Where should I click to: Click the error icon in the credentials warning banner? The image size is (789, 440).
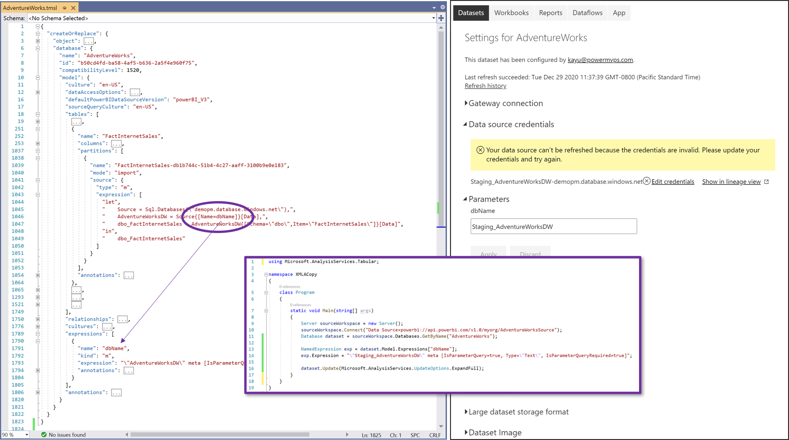pyautogui.click(x=481, y=150)
